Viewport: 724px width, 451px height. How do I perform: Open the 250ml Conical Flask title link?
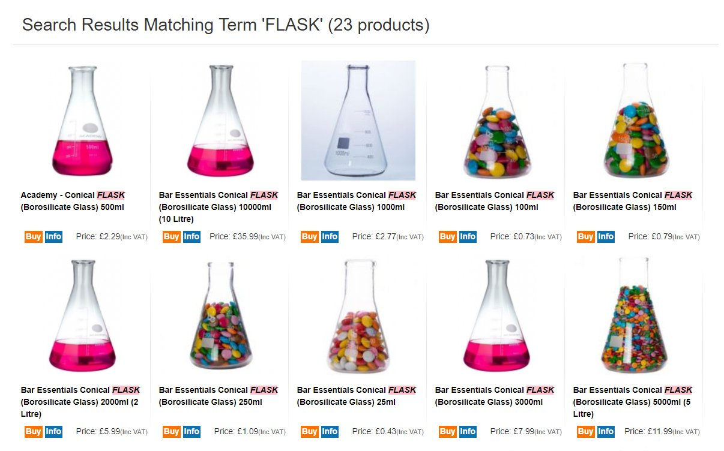pyautogui.click(x=218, y=396)
